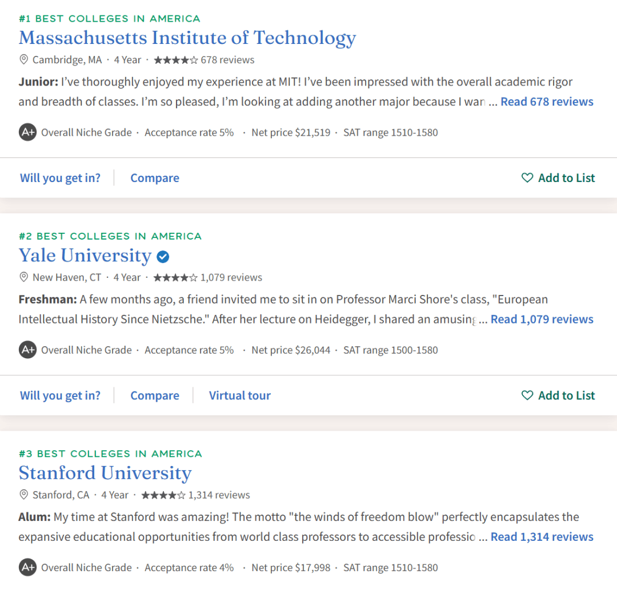617x591 pixels.
Task: Click 'SAT range 1510-1580' in MIT card
Action: pos(390,132)
